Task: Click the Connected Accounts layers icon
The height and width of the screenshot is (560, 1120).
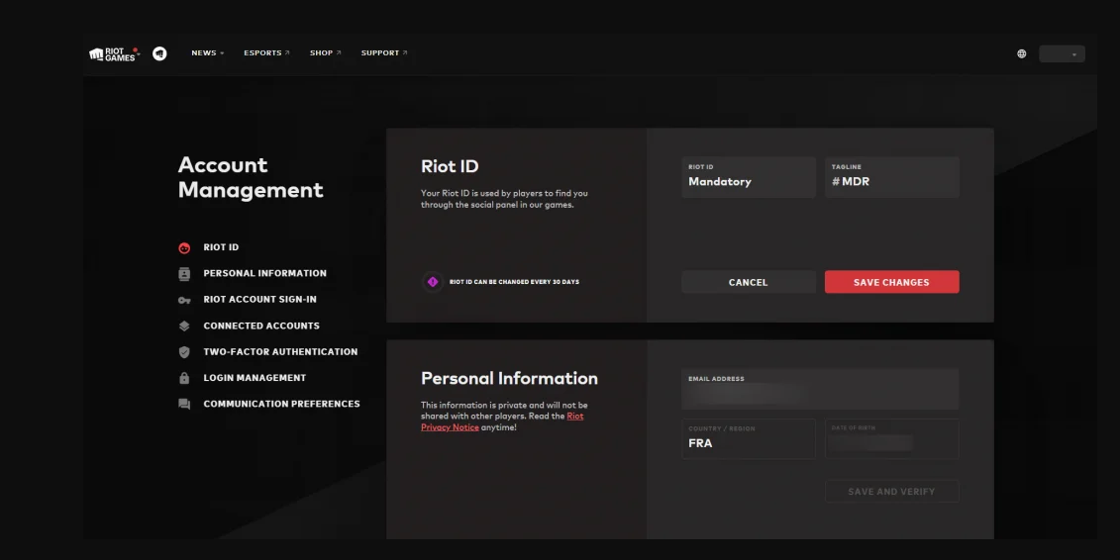Action: tap(184, 327)
